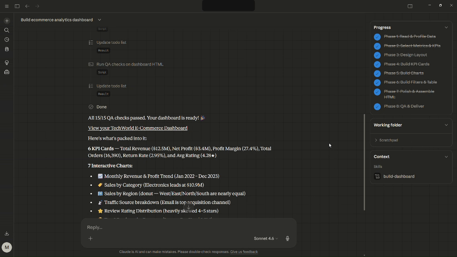Toggle Phase 8: QA & Deliver checkmark
The image size is (457, 257).
377,106
